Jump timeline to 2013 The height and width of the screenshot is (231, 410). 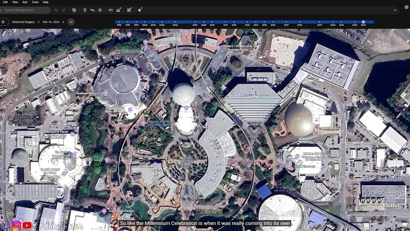click(x=247, y=25)
